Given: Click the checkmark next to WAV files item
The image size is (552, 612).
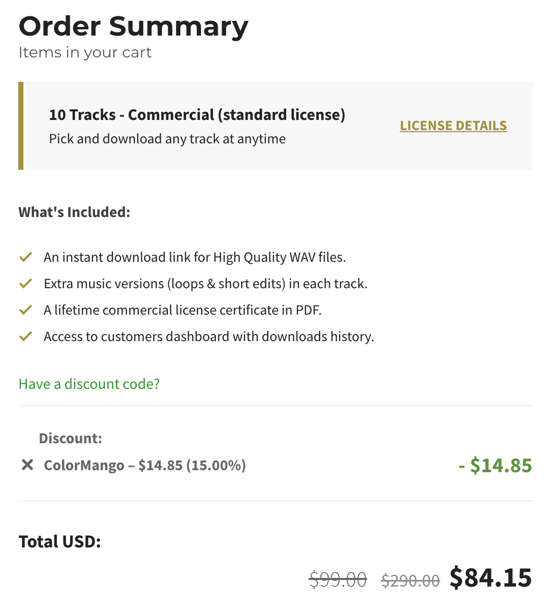Looking at the screenshot, I should (x=25, y=257).
